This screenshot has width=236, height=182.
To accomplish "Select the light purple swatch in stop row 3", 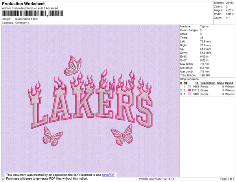I will click(x=190, y=94).
